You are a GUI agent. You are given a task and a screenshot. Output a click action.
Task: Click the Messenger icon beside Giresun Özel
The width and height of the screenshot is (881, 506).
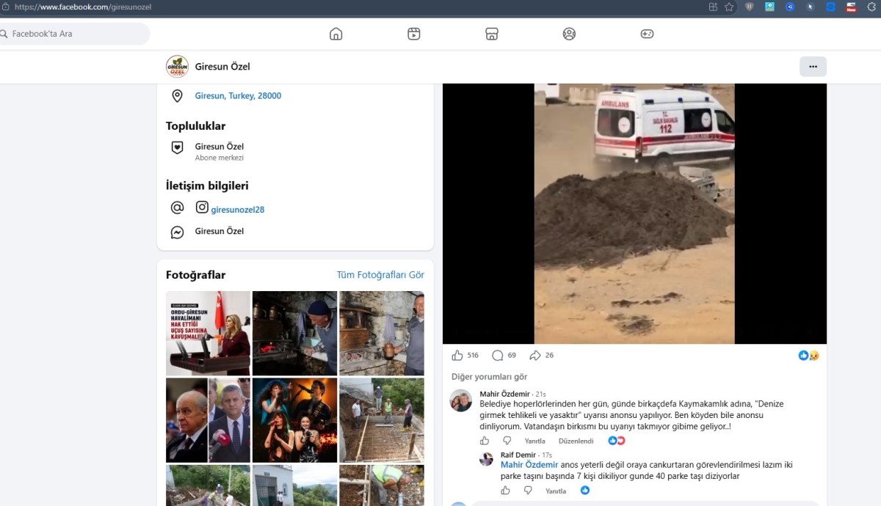177,232
